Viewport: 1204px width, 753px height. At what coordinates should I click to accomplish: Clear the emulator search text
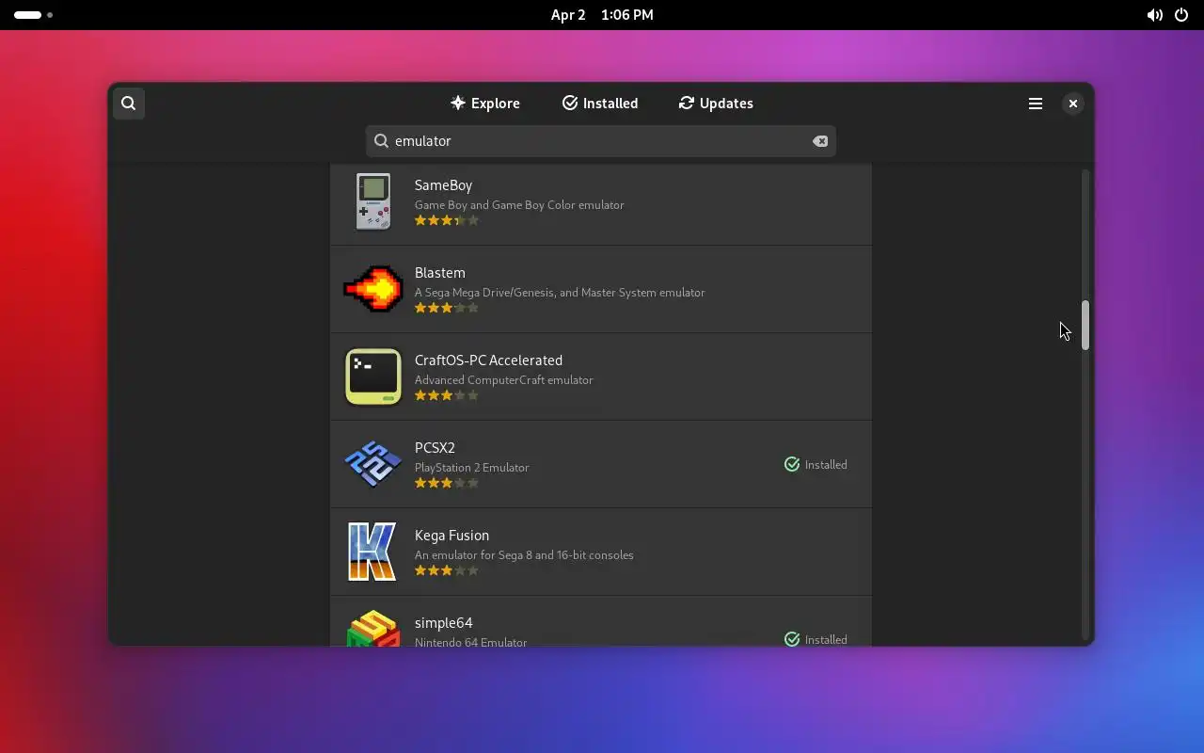tap(820, 141)
